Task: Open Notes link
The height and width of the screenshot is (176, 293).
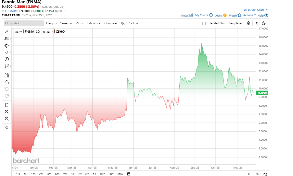Action: [x=187, y=15]
